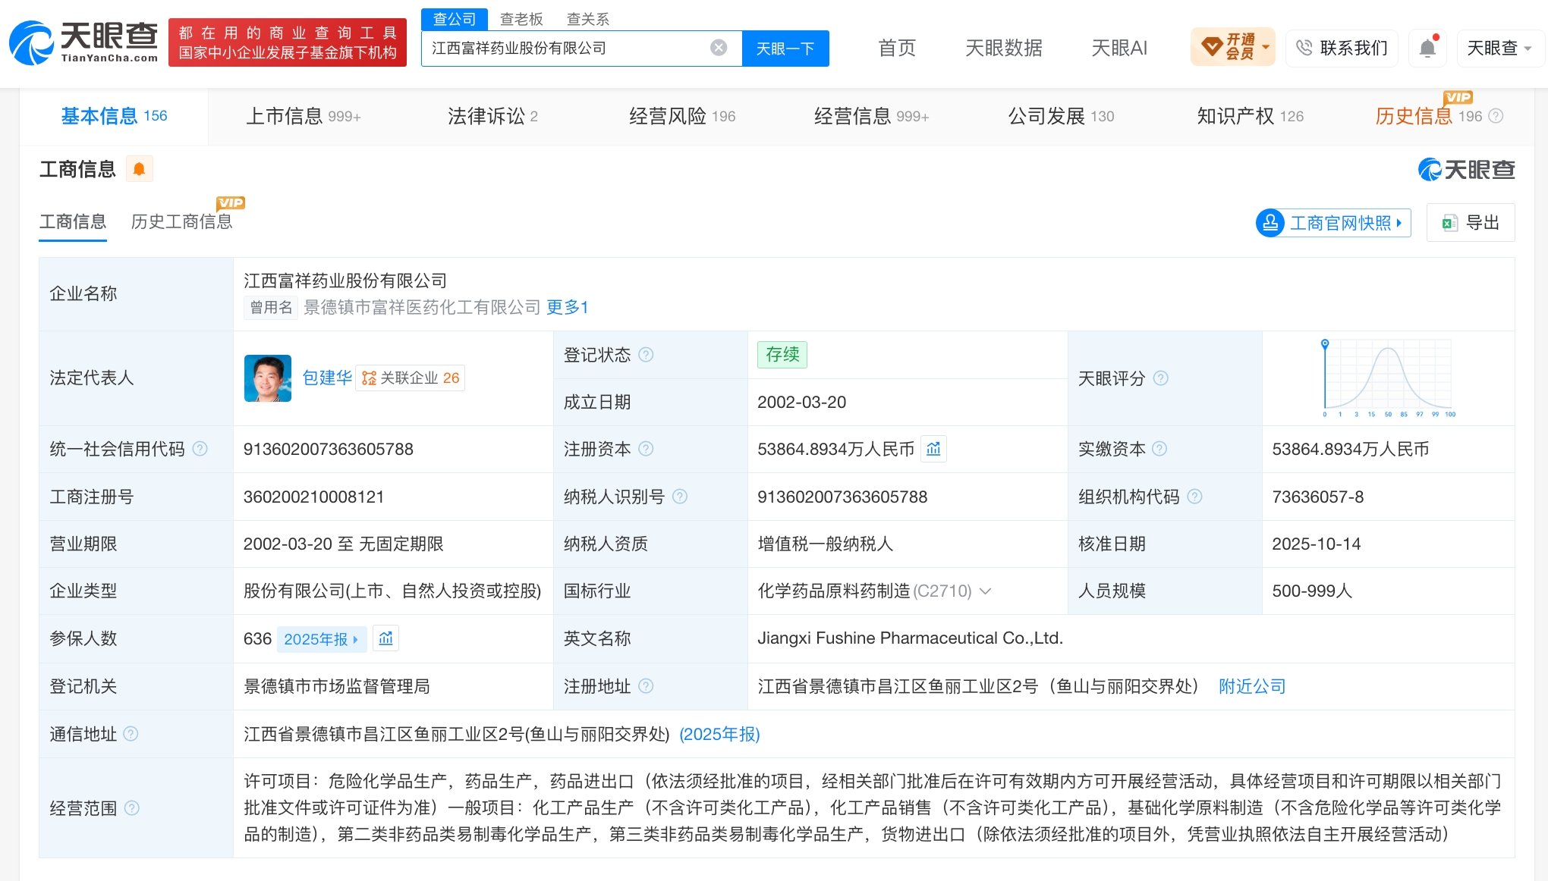Screen dimensions: 1548x881
Task: Click help icon next to 组织机构代码
Action: pyautogui.click(x=1194, y=497)
